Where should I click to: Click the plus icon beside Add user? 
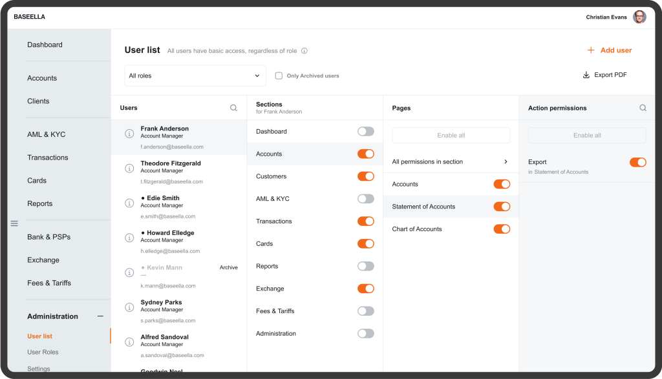(592, 50)
